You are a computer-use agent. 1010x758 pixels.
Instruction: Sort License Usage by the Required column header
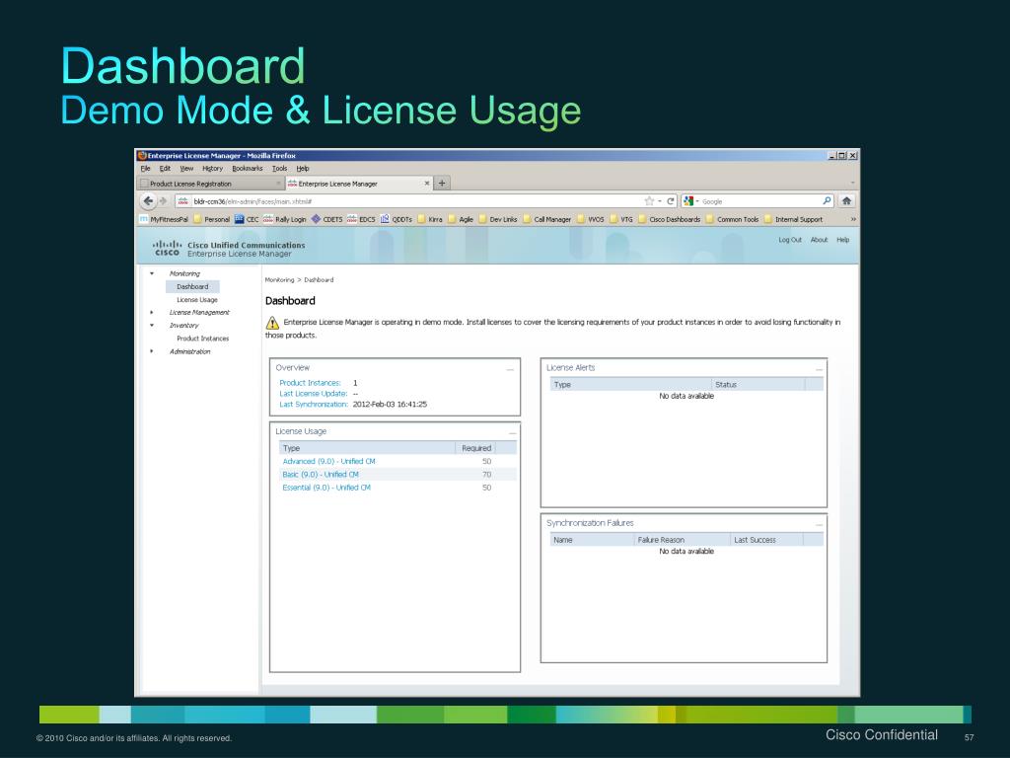click(x=476, y=448)
